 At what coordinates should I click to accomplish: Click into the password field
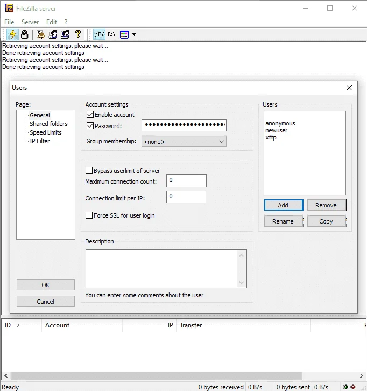coord(184,125)
